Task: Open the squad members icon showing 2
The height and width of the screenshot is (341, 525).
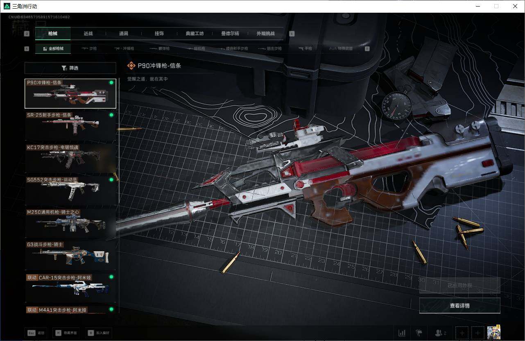Action: [x=440, y=333]
